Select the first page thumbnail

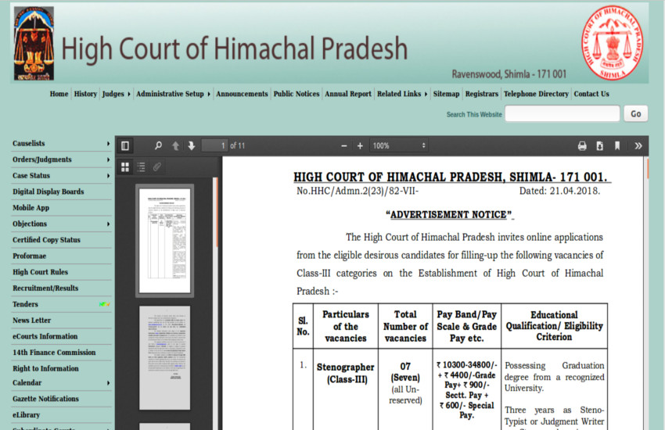click(164, 240)
